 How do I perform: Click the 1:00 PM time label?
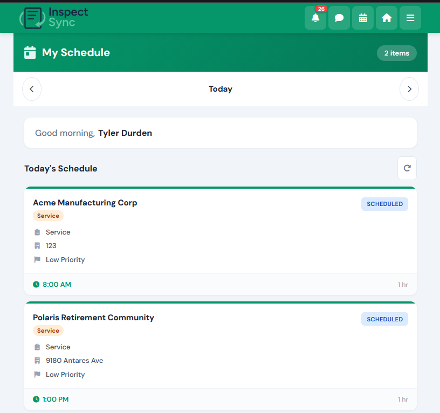(x=56, y=400)
